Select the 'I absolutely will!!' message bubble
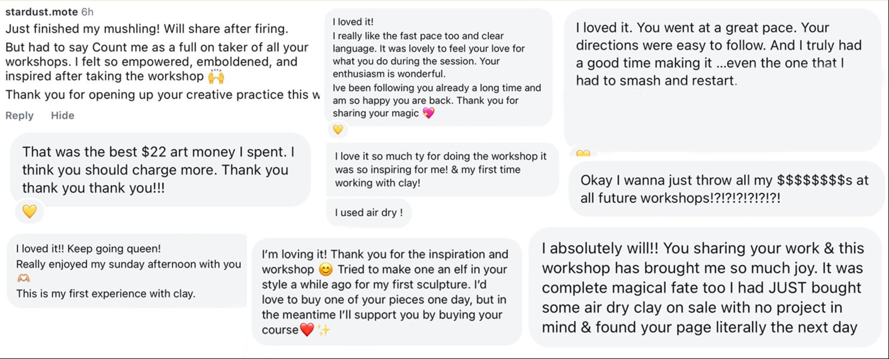This screenshot has height=359, width=889. pos(704,287)
